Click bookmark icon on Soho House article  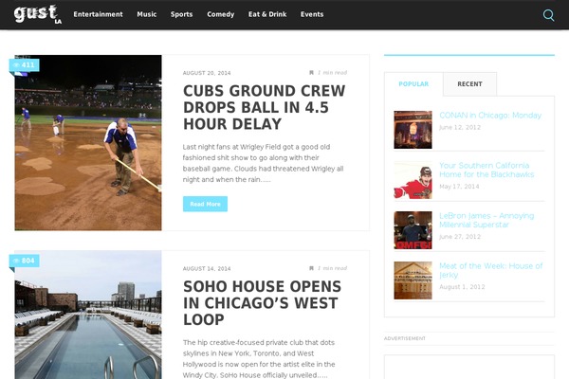(x=311, y=268)
